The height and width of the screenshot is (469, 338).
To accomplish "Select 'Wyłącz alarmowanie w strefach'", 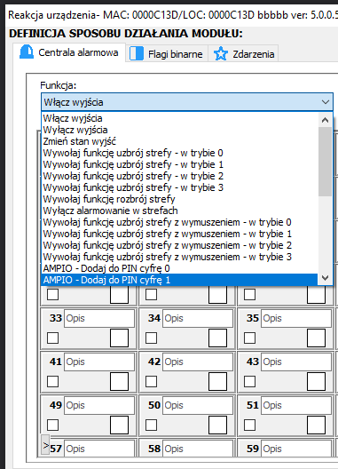I will tap(179, 211).
